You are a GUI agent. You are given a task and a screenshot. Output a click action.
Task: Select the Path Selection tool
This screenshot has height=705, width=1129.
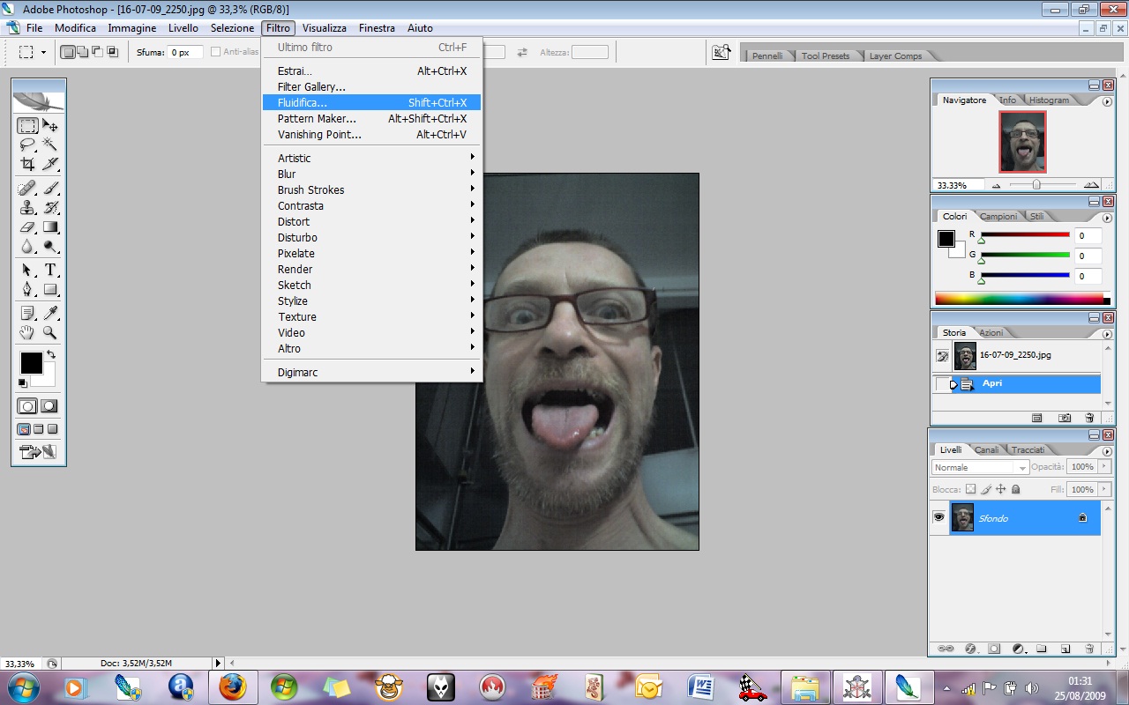(x=27, y=270)
